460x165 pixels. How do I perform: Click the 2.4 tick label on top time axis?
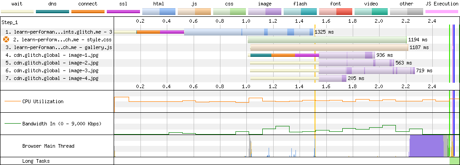click(432, 21)
